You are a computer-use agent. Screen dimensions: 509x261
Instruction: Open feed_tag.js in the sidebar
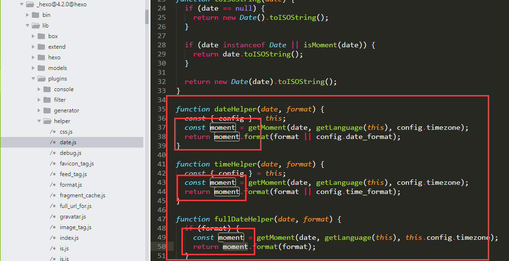[x=73, y=174]
